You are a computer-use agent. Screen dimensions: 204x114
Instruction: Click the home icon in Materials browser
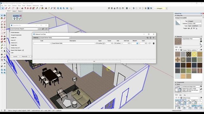tap(181, 50)
